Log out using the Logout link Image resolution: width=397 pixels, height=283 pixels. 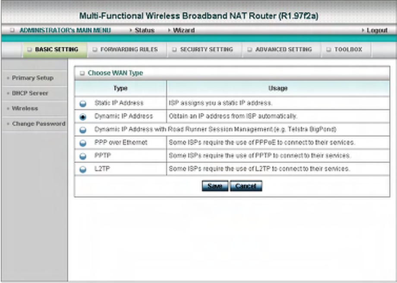[377, 30]
